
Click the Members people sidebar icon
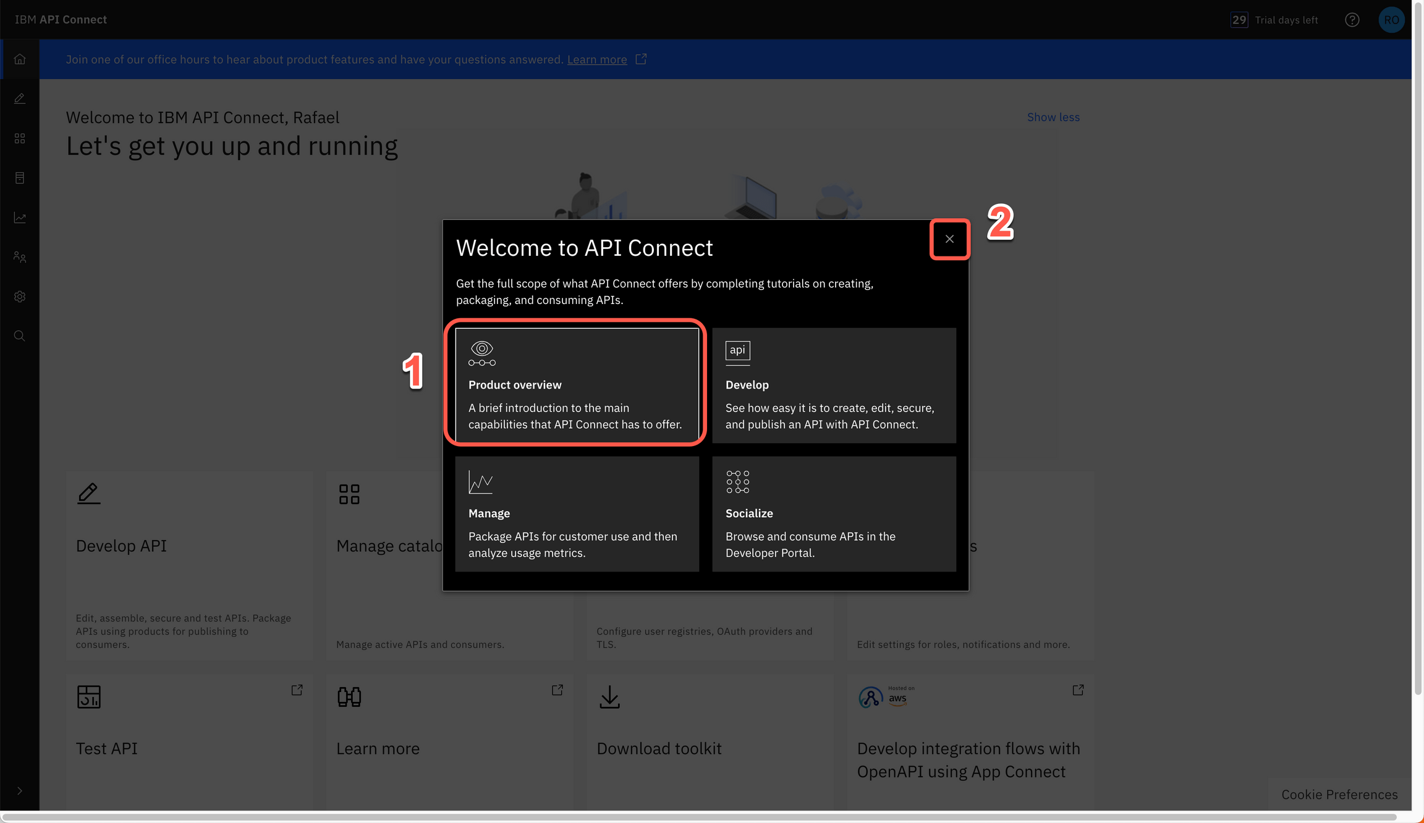coord(20,257)
